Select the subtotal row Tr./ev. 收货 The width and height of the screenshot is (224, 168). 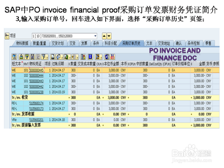115,98
